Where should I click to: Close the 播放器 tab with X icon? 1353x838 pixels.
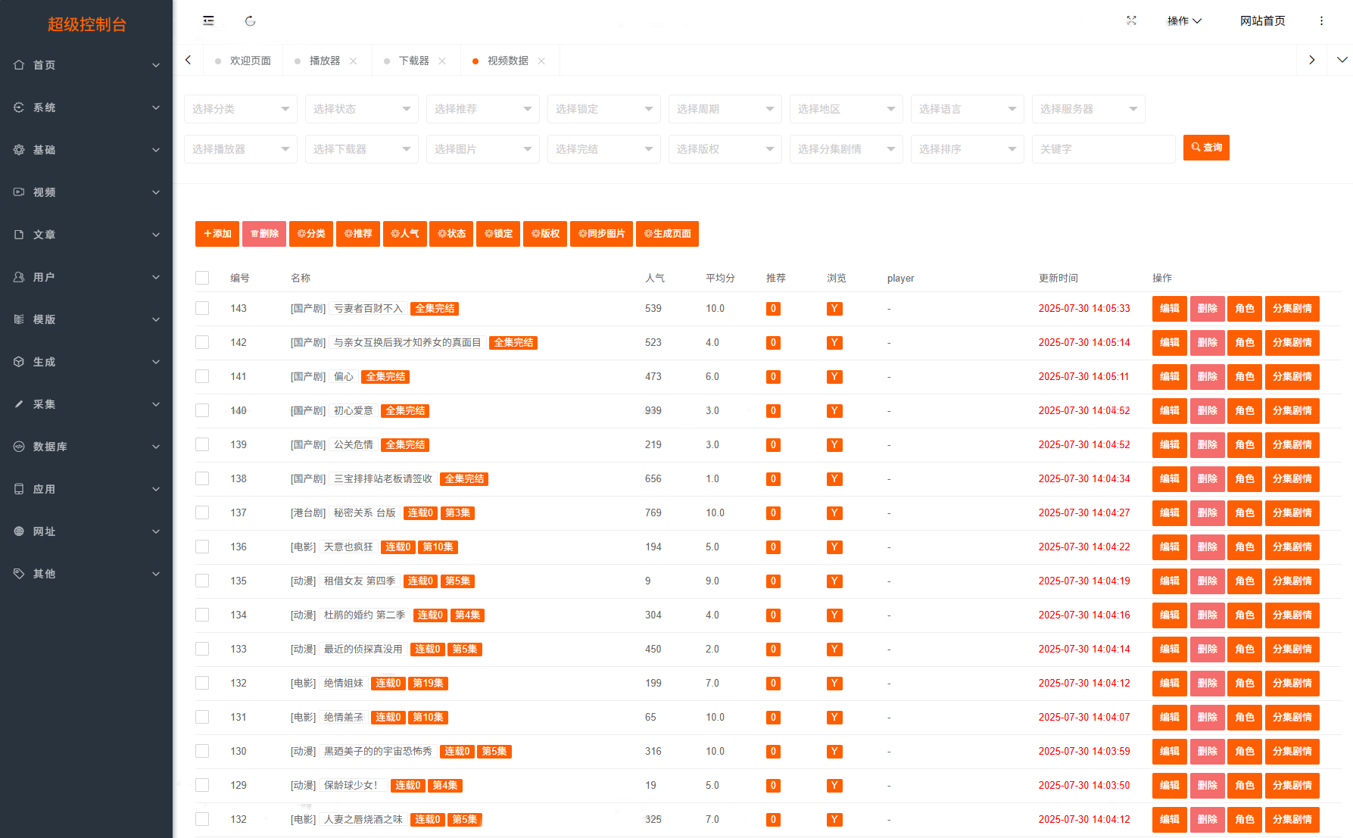coord(354,61)
